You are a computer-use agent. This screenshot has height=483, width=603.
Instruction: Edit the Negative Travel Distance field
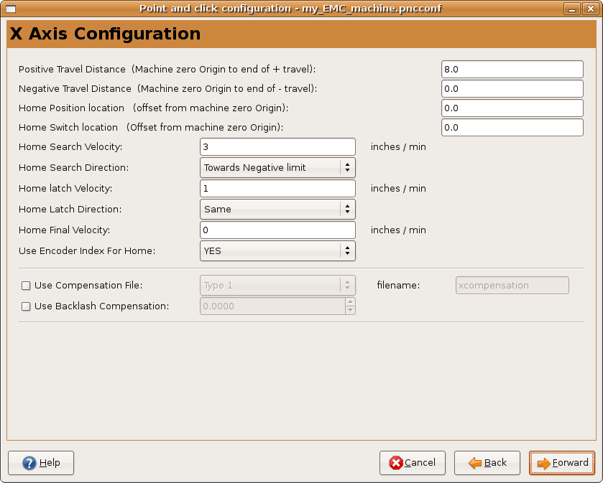(512, 89)
